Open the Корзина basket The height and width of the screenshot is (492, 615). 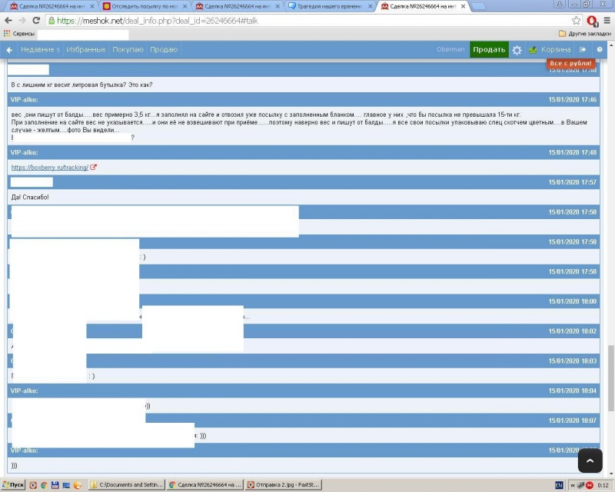(550, 50)
